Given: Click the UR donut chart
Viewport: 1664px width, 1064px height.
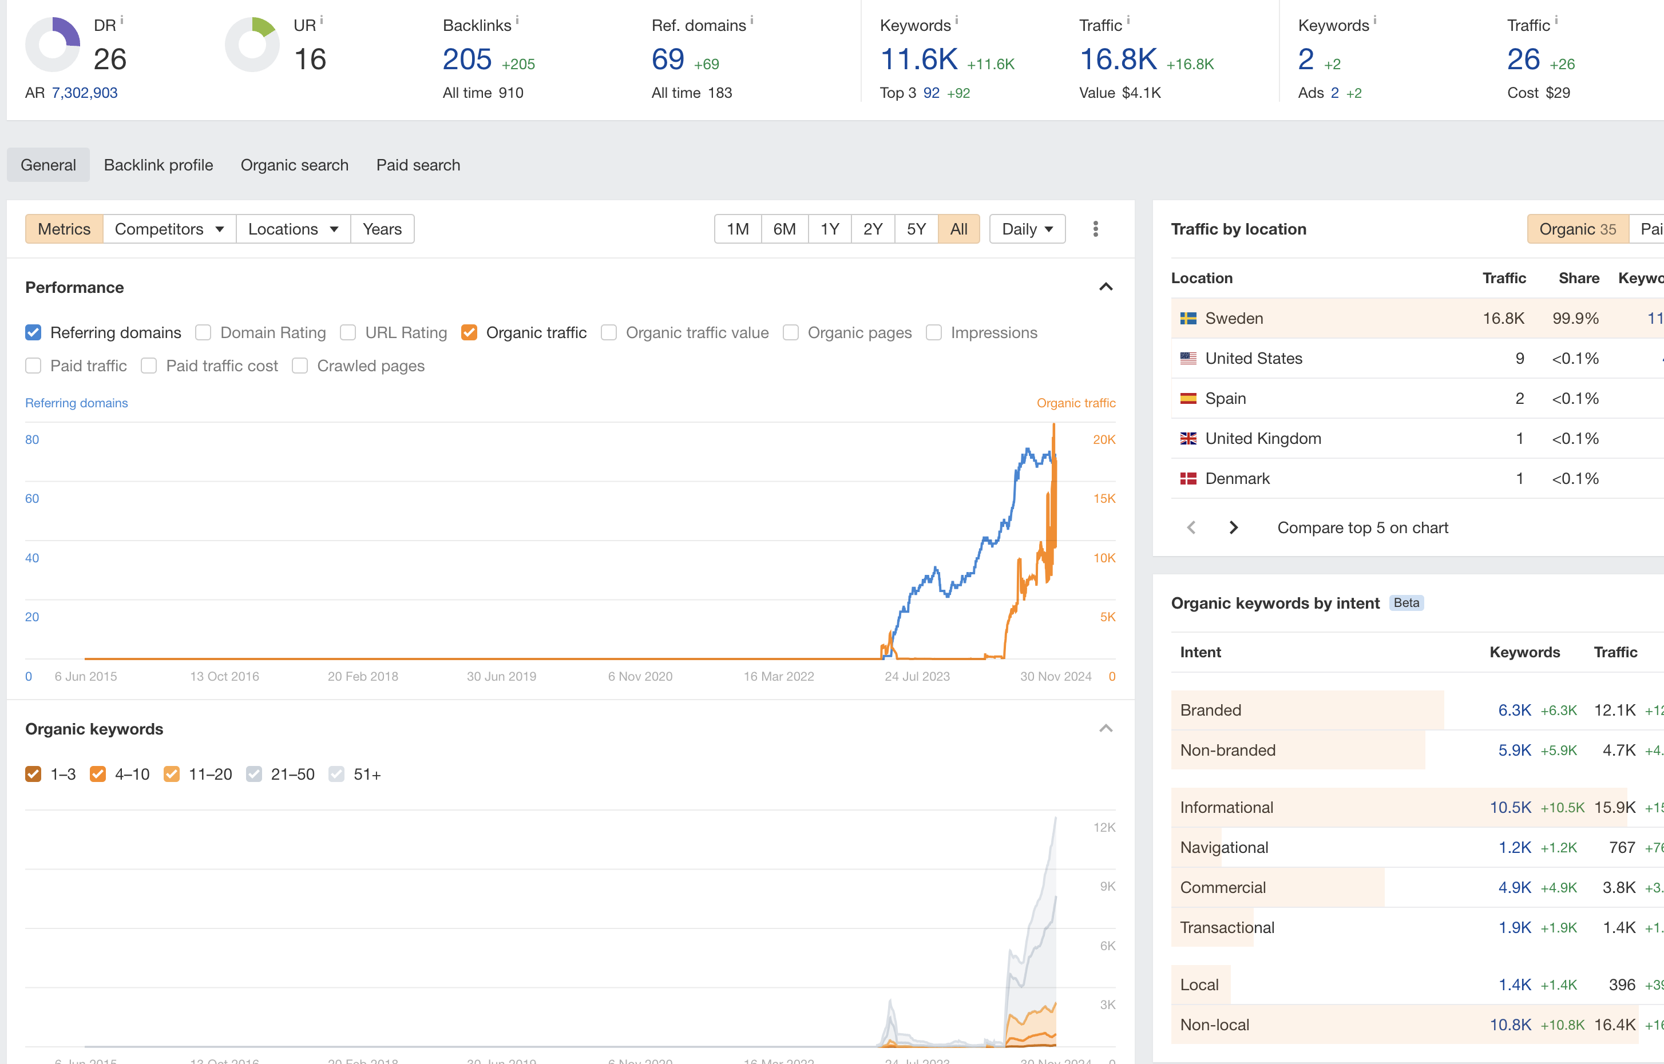Looking at the screenshot, I should coord(252,45).
